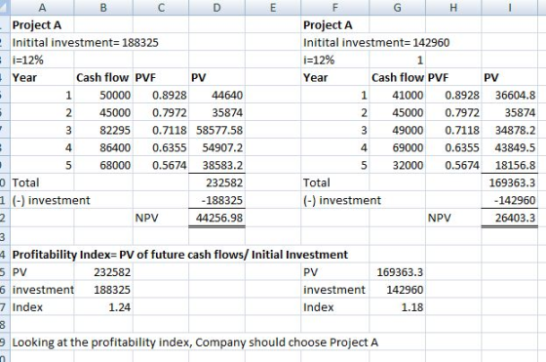
Task: Click 'PVF' heading in column C
Action: pyautogui.click(x=145, y=77)
